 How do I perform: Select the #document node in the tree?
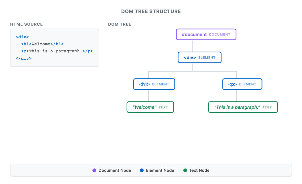[206, 34]
